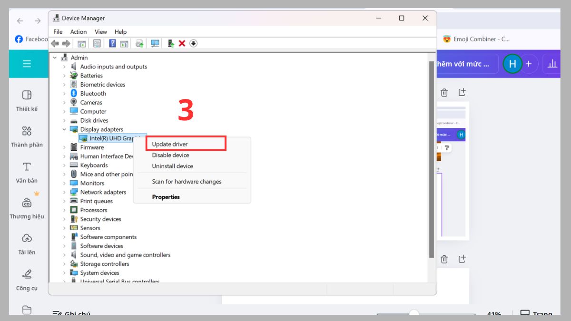The height and width of the screenshot is (321, 571).
Task: Open Properties from the context menu
Action: click(166, 197)
